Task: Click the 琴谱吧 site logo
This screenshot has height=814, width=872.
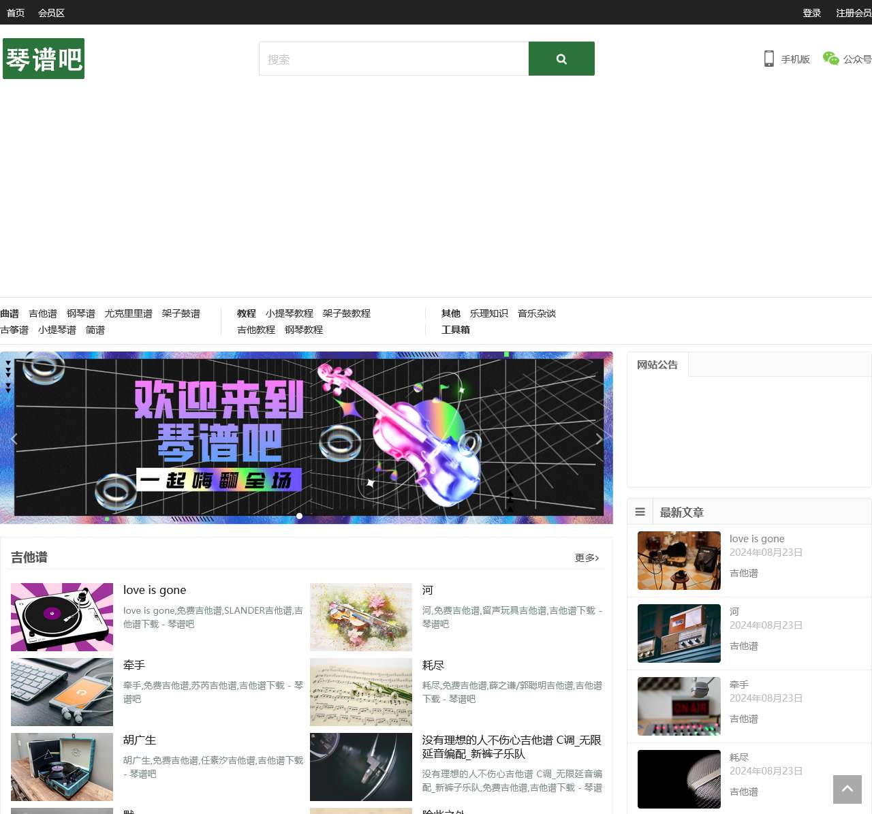Action: pos(43,59)
